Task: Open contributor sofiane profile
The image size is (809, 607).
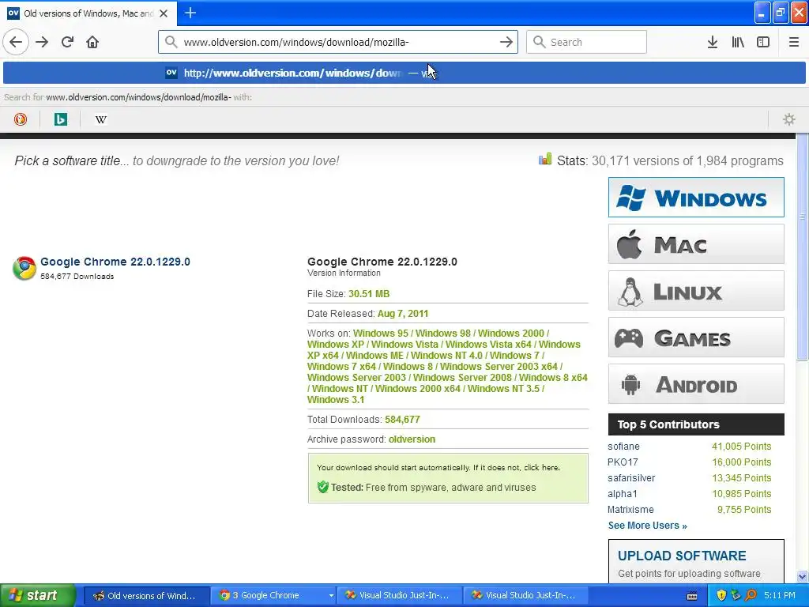Action: coord(623,447)
